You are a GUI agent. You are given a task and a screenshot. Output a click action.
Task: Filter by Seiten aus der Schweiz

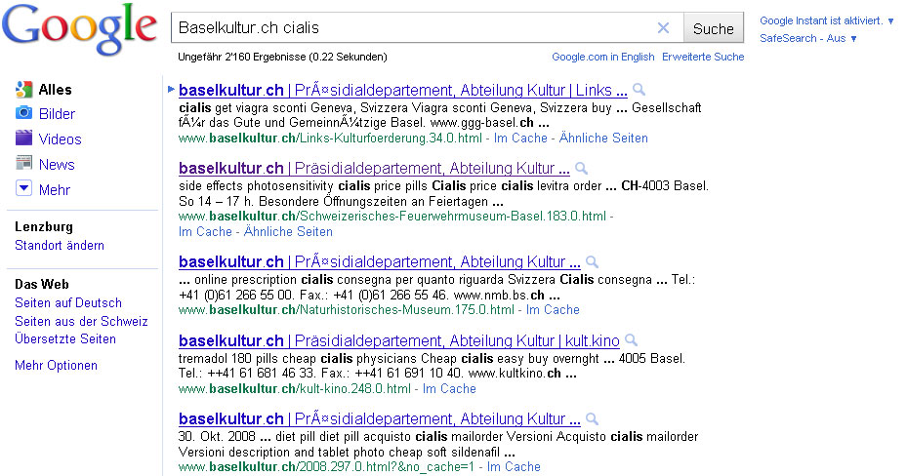tap(81, 321)
